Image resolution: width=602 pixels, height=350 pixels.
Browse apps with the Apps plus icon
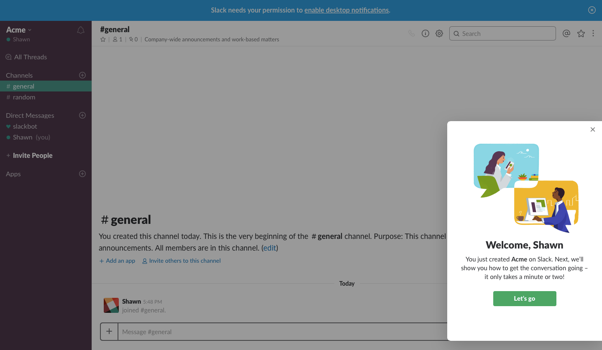click(82, 174)
